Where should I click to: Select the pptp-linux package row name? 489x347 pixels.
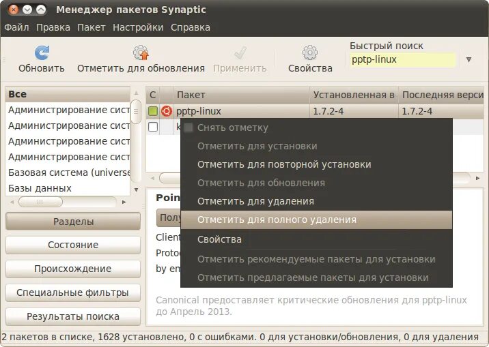(x=199, y=111)
